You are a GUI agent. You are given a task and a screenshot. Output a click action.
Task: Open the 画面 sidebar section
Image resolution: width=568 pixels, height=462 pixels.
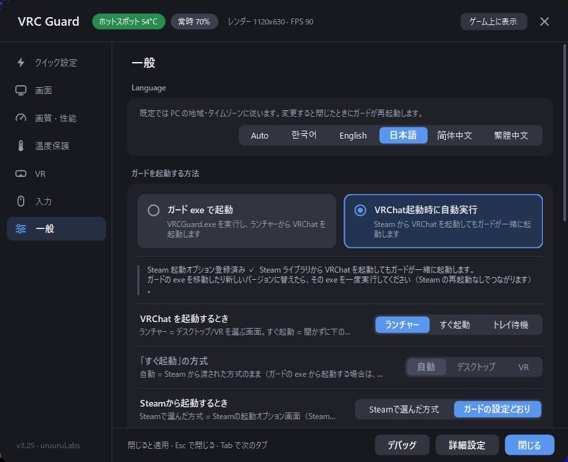[57, 90]
